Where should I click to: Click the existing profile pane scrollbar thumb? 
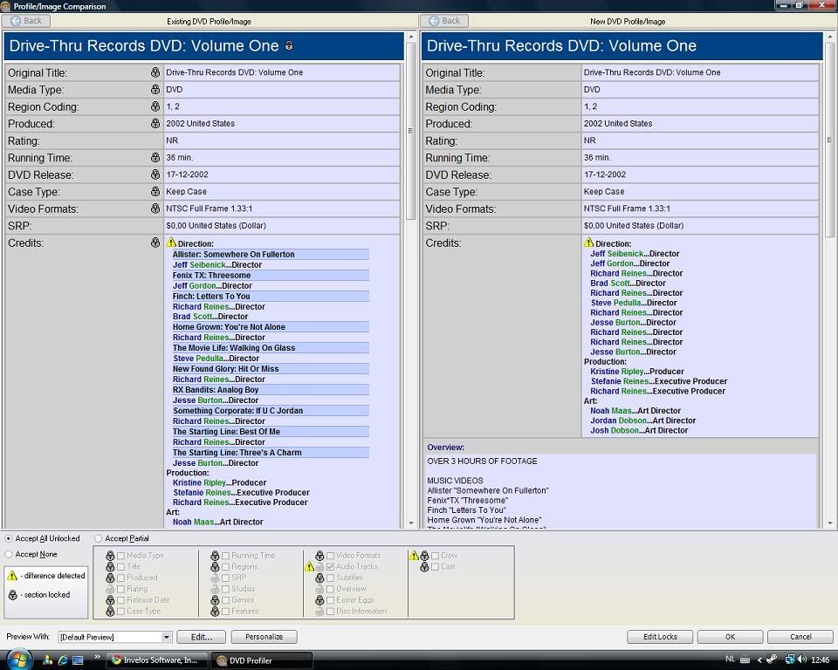(410, 131)
